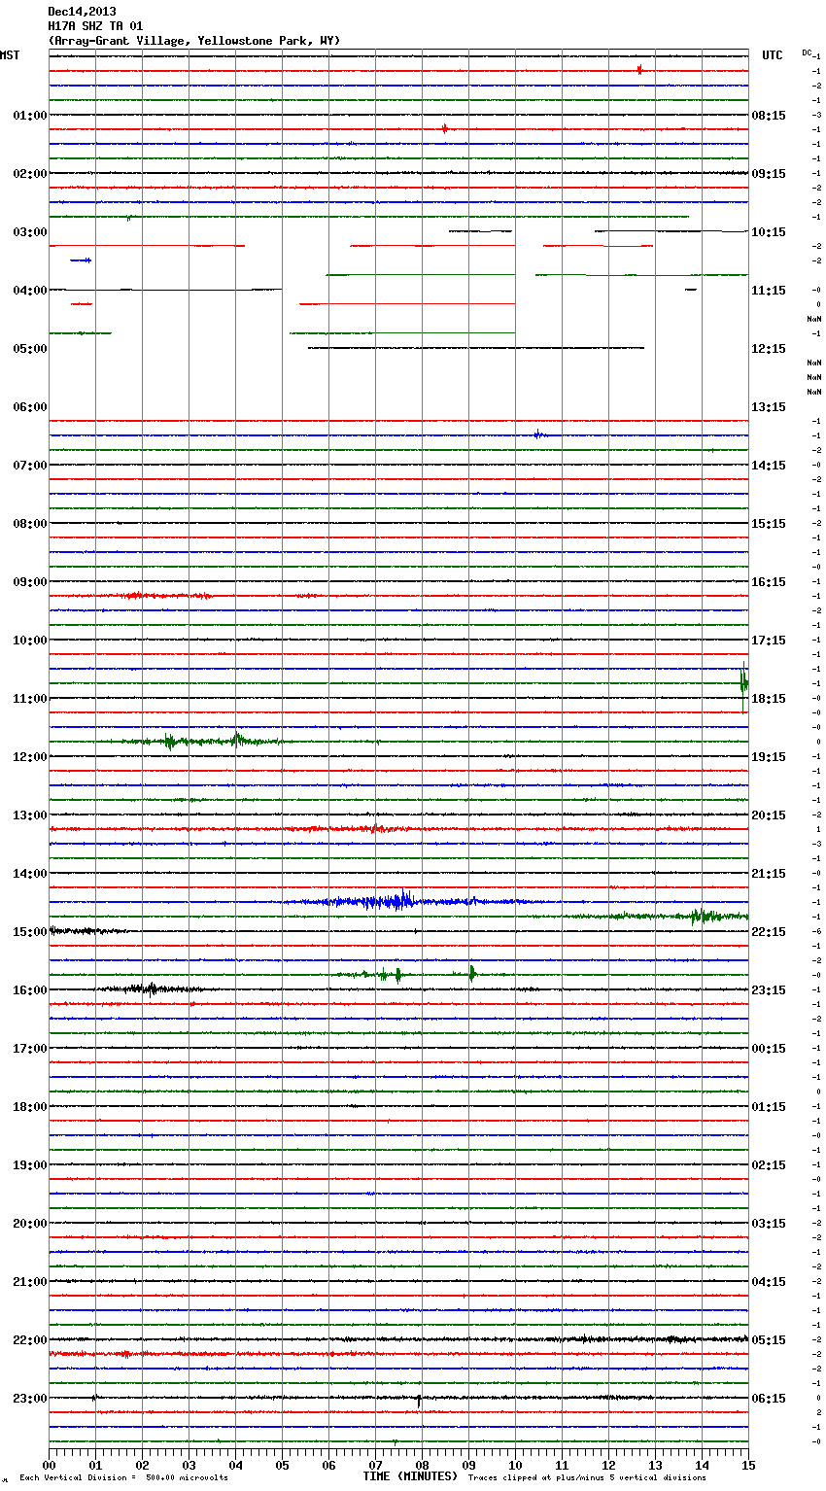This screenshot has width=826, height=1491.
Task: Select the 16:00 MST time label
Action: click(29, 990)
